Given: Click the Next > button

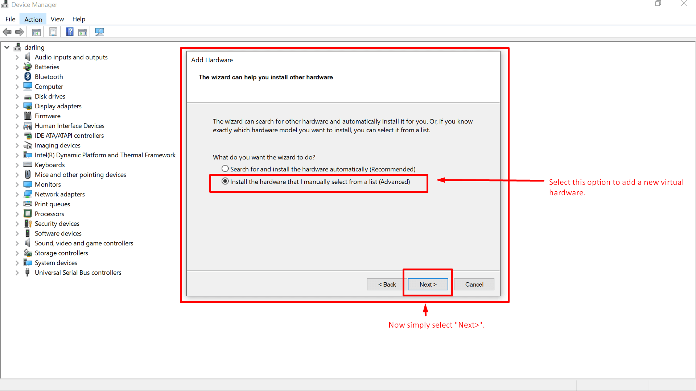Looking at the screenshot, I should pyautogui.click(x=428, y=284).
